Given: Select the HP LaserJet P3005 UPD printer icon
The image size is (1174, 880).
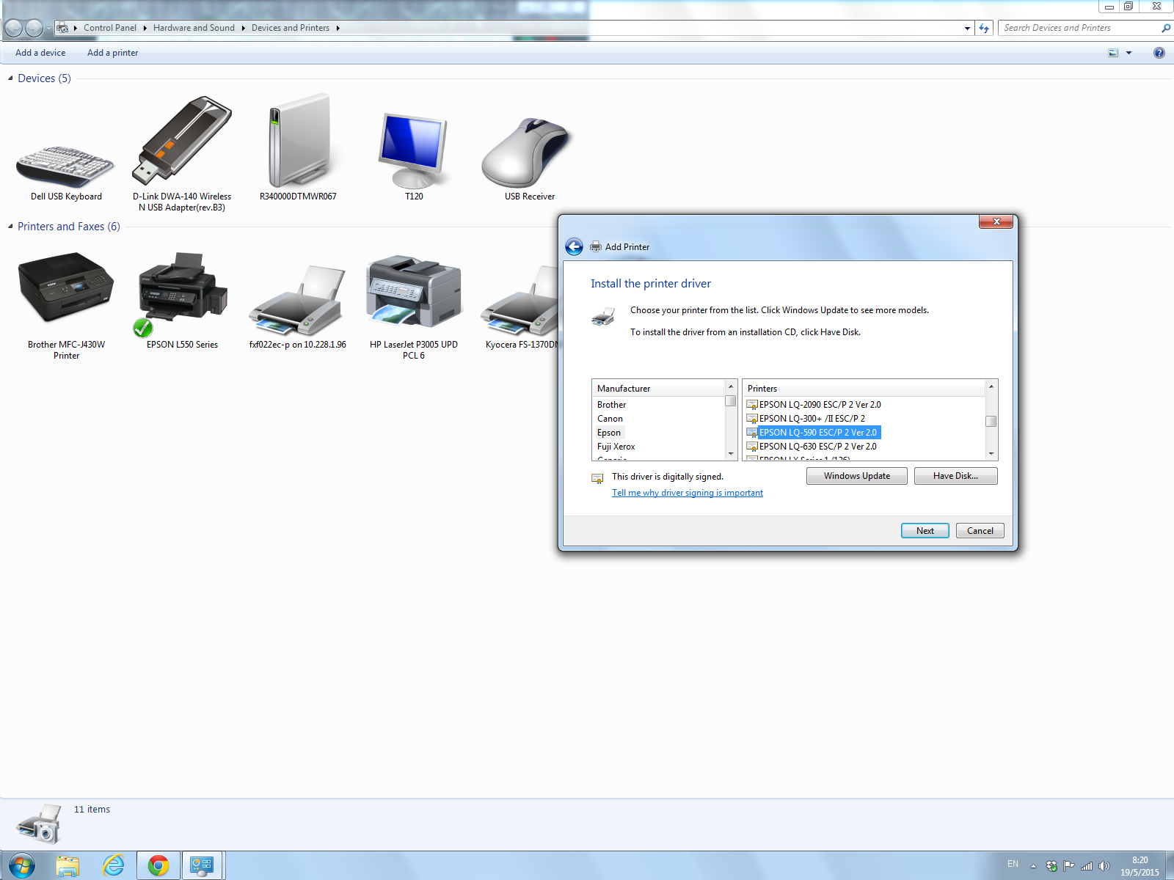Looking at the screenshot, I should tap(414, 292).
